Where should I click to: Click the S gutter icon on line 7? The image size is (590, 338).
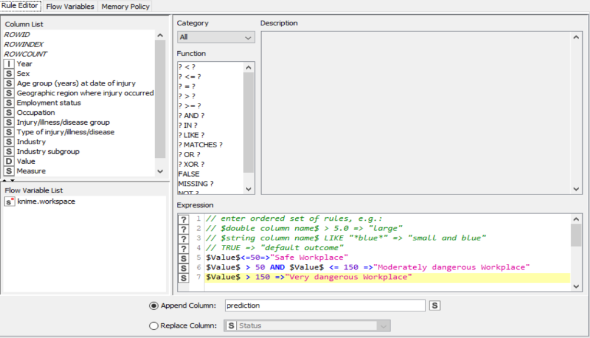[183, 278]
